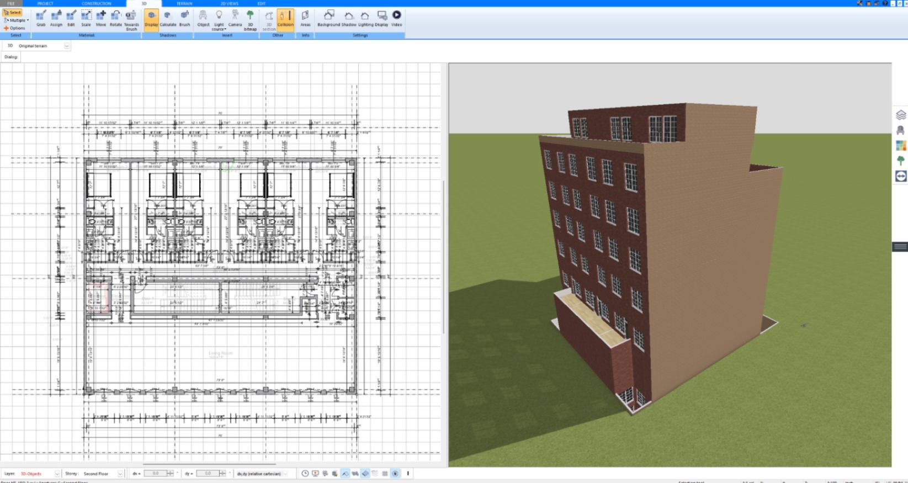
Task: Pick the Rotate material tool
Action: (116, 18)
